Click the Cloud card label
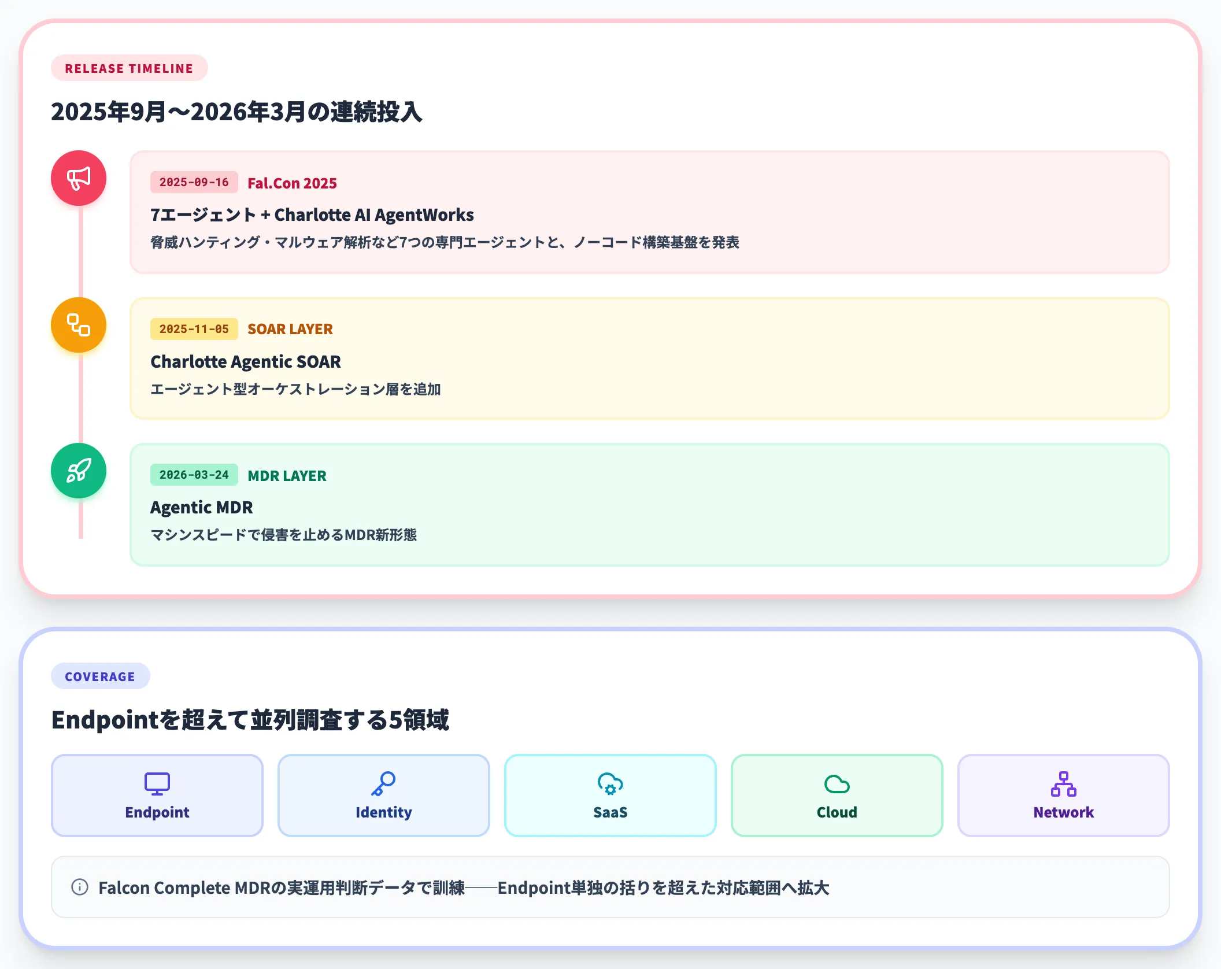This screenshot has width=1221, height=969. point(837,812)
